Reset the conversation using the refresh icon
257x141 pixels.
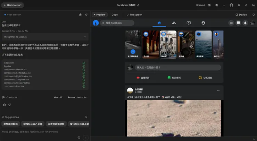click(86, 15)
